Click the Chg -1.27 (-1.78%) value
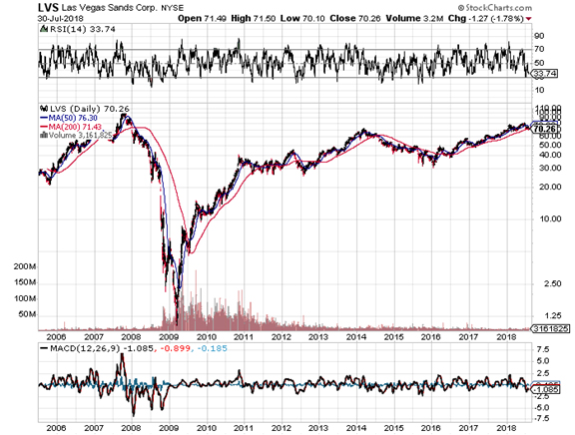Viewport: 575px width, 435px height. click(485, 18)
